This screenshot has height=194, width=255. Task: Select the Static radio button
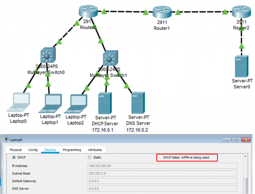89,157
